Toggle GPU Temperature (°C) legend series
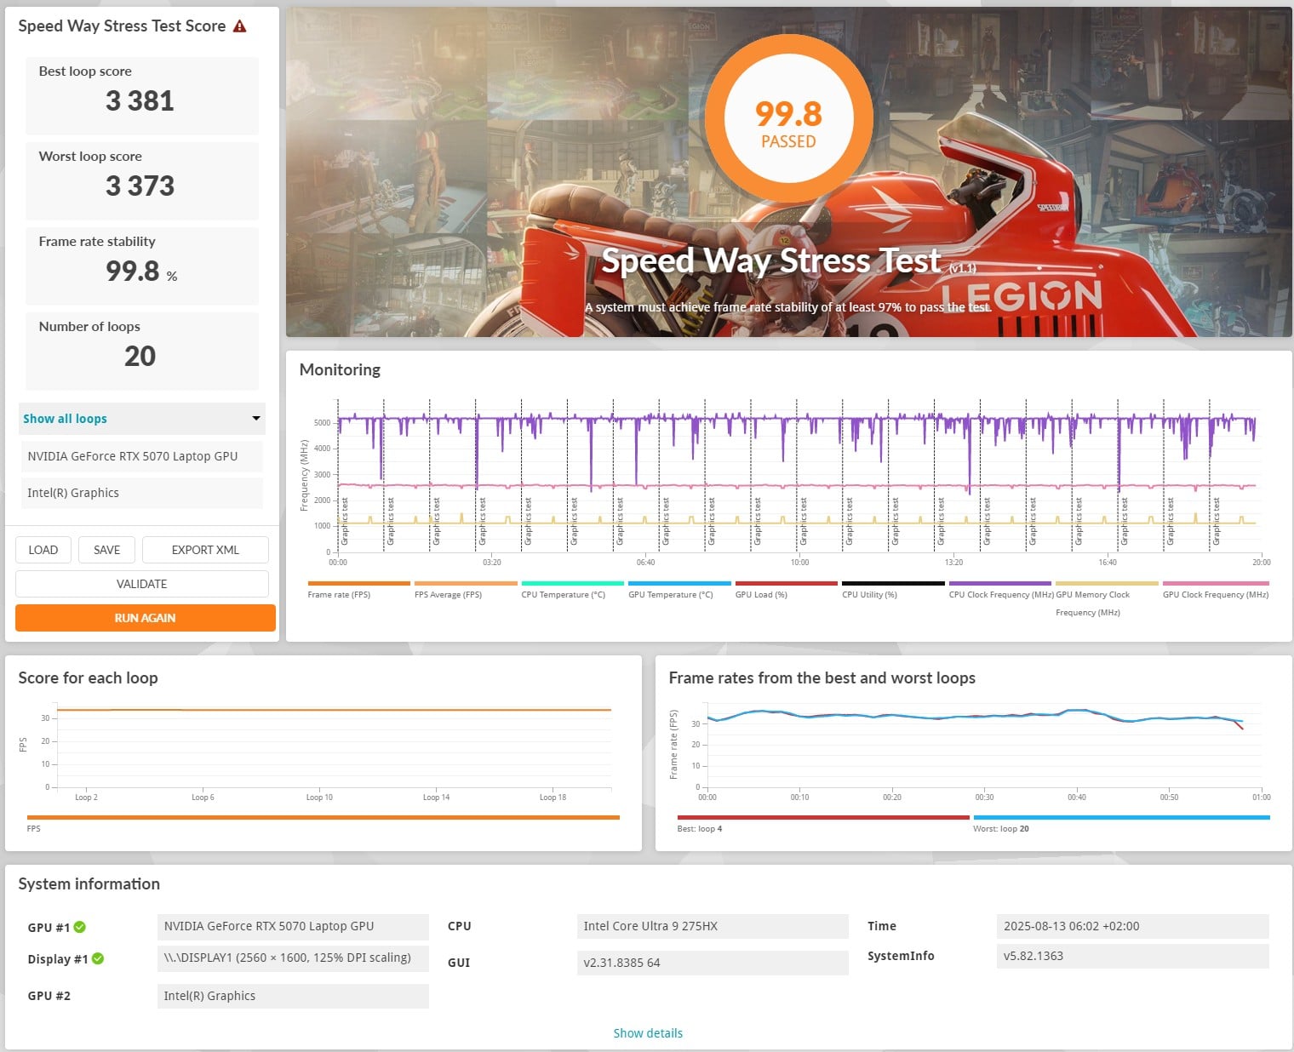The image size is (1294, 1052). click(x=679, y=591)
